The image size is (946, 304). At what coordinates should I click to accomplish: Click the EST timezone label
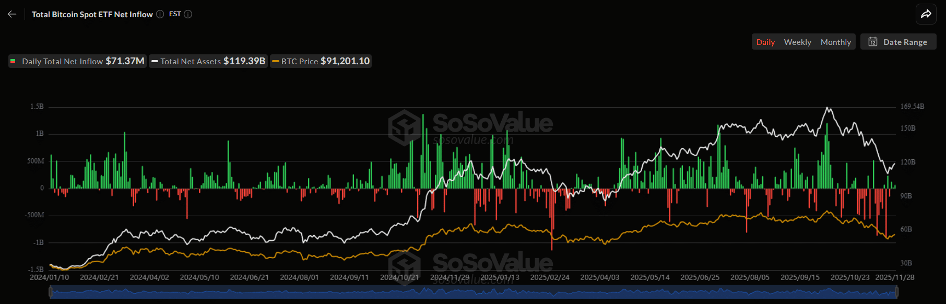tap(175, 14)
